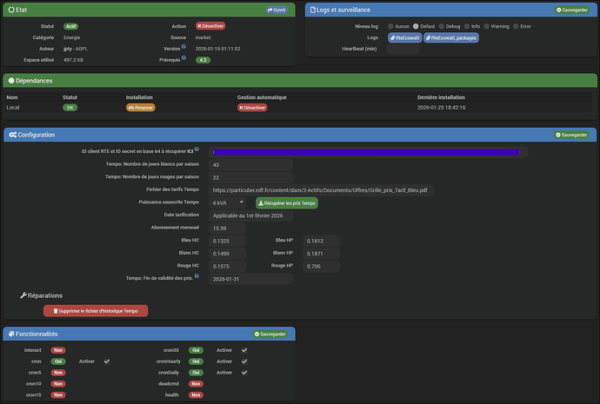Select the Defaut log level
The width and height of the screenshot is (600, 404).
point(416,26)
